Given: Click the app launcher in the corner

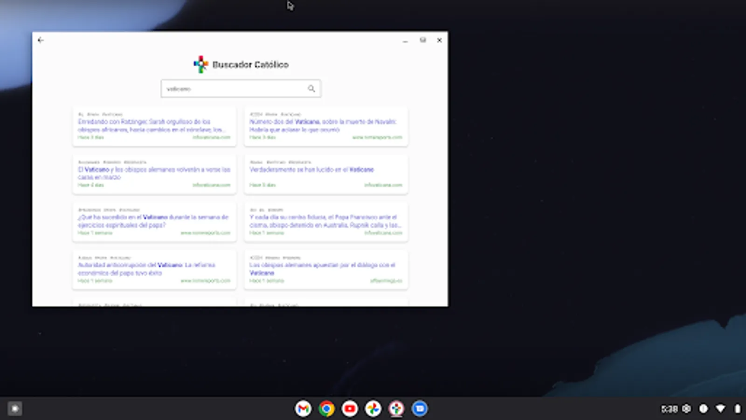Looking at the screenshot, I should click(x=14, y=408).
